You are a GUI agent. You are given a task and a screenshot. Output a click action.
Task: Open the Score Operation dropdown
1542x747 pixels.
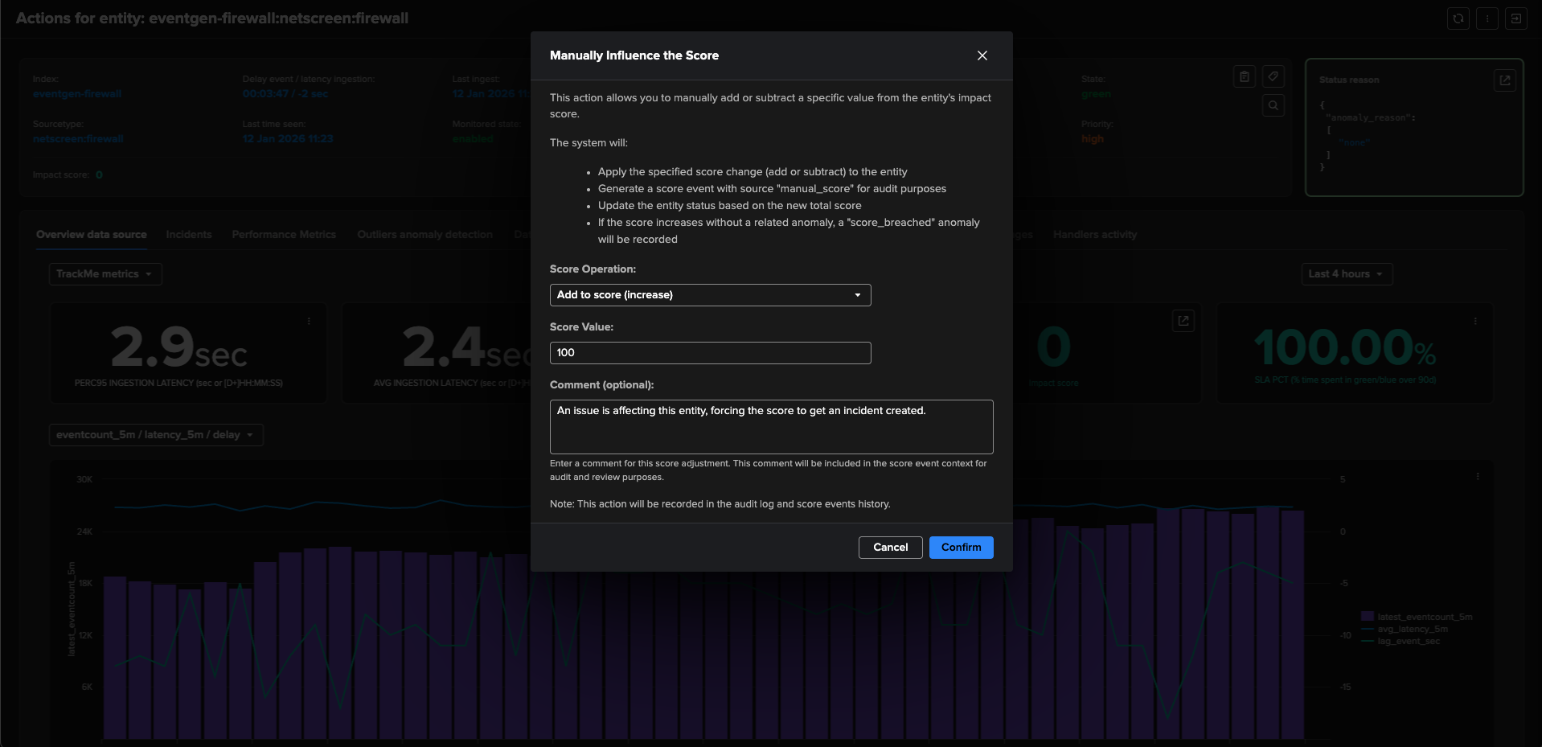click(710, 295)
